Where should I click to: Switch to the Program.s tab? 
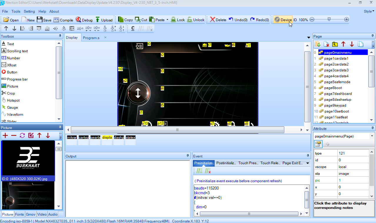[x=91, y=38]
